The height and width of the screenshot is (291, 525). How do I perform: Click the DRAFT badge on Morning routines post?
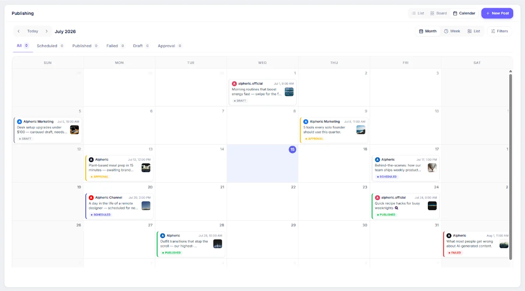240,101
